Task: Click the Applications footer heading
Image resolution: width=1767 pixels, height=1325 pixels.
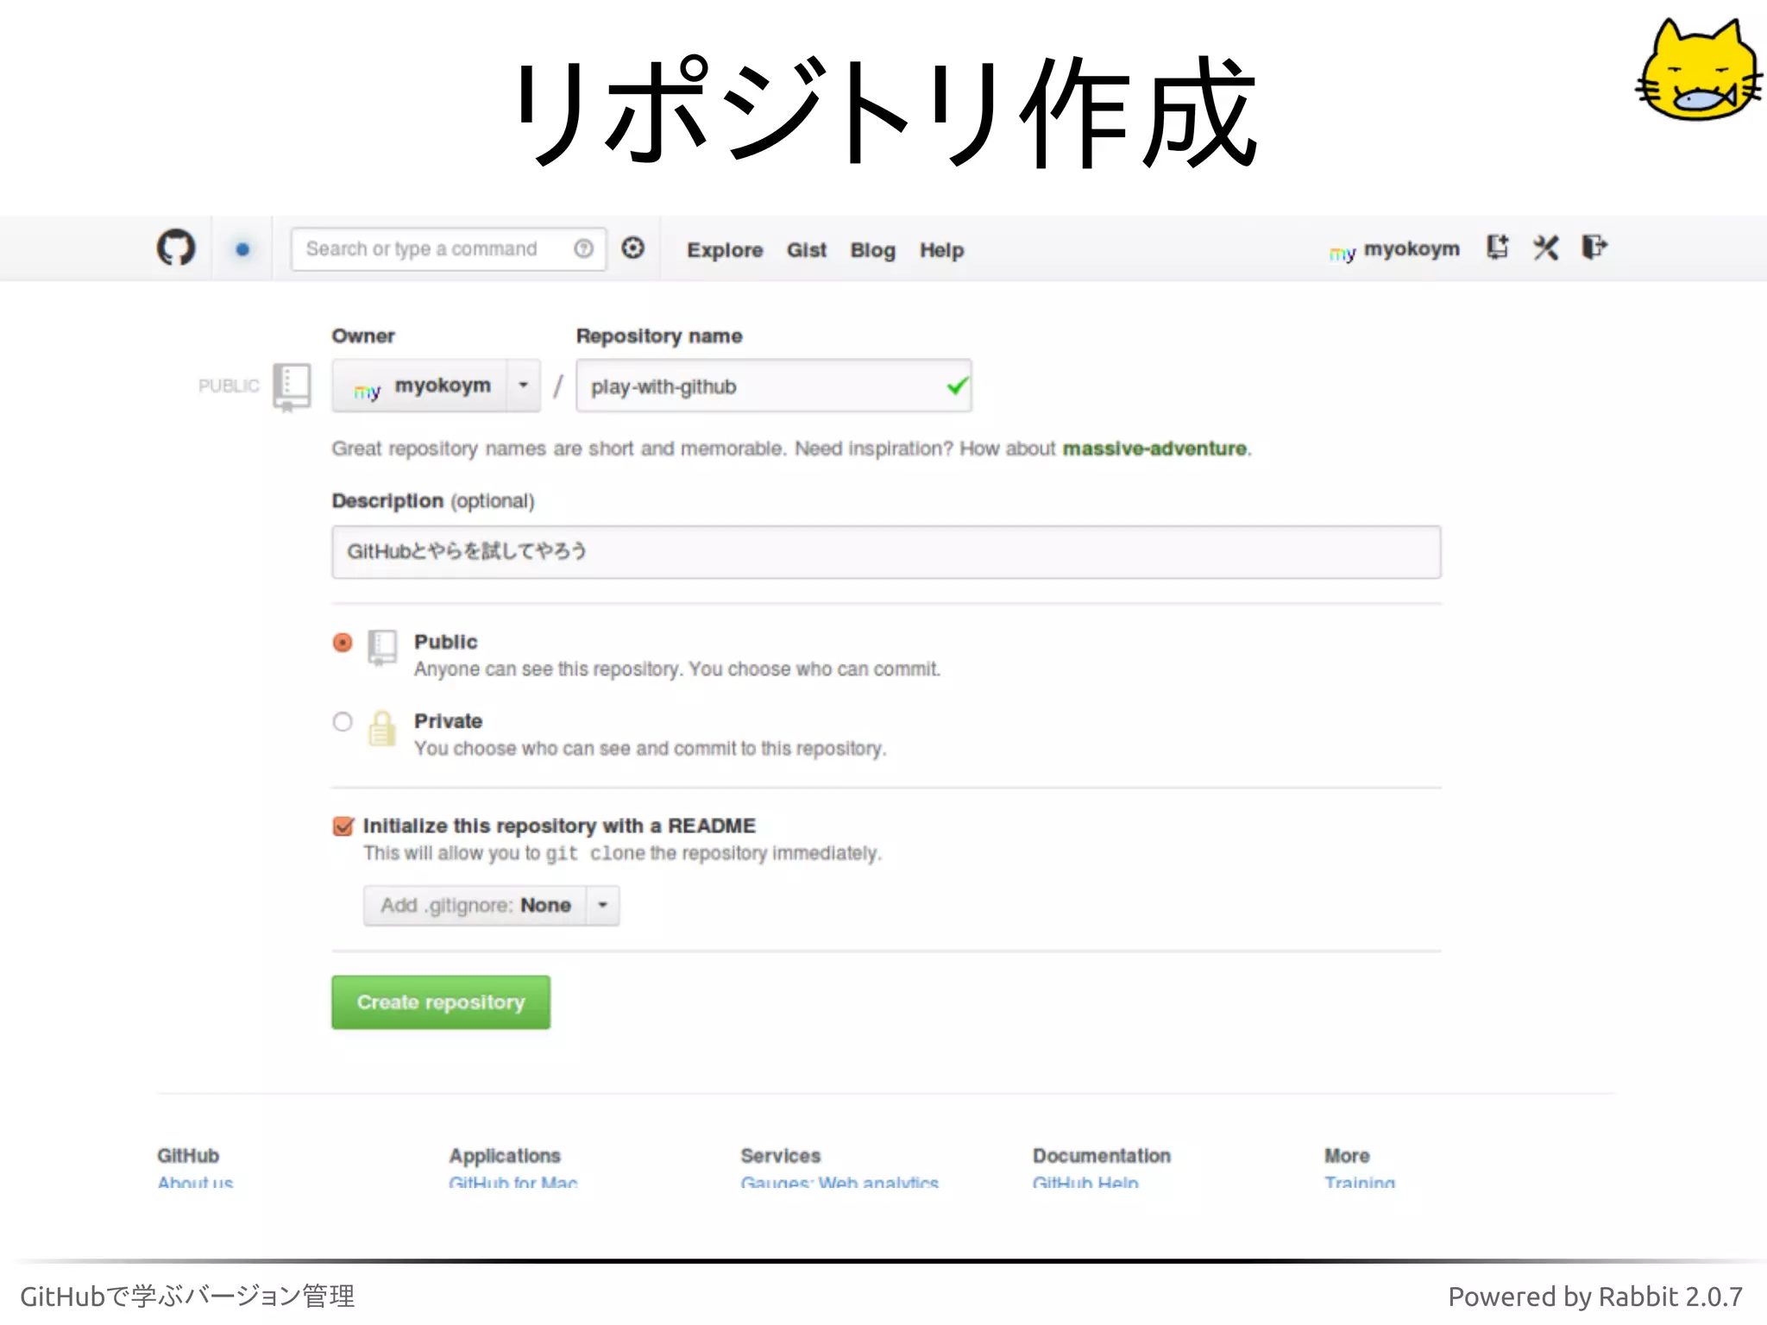Action: click(x=505, y=1156)
